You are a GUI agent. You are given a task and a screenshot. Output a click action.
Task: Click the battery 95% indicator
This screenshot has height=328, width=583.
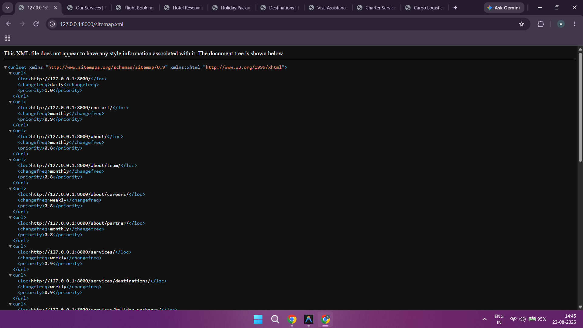[x=537, y=319]
